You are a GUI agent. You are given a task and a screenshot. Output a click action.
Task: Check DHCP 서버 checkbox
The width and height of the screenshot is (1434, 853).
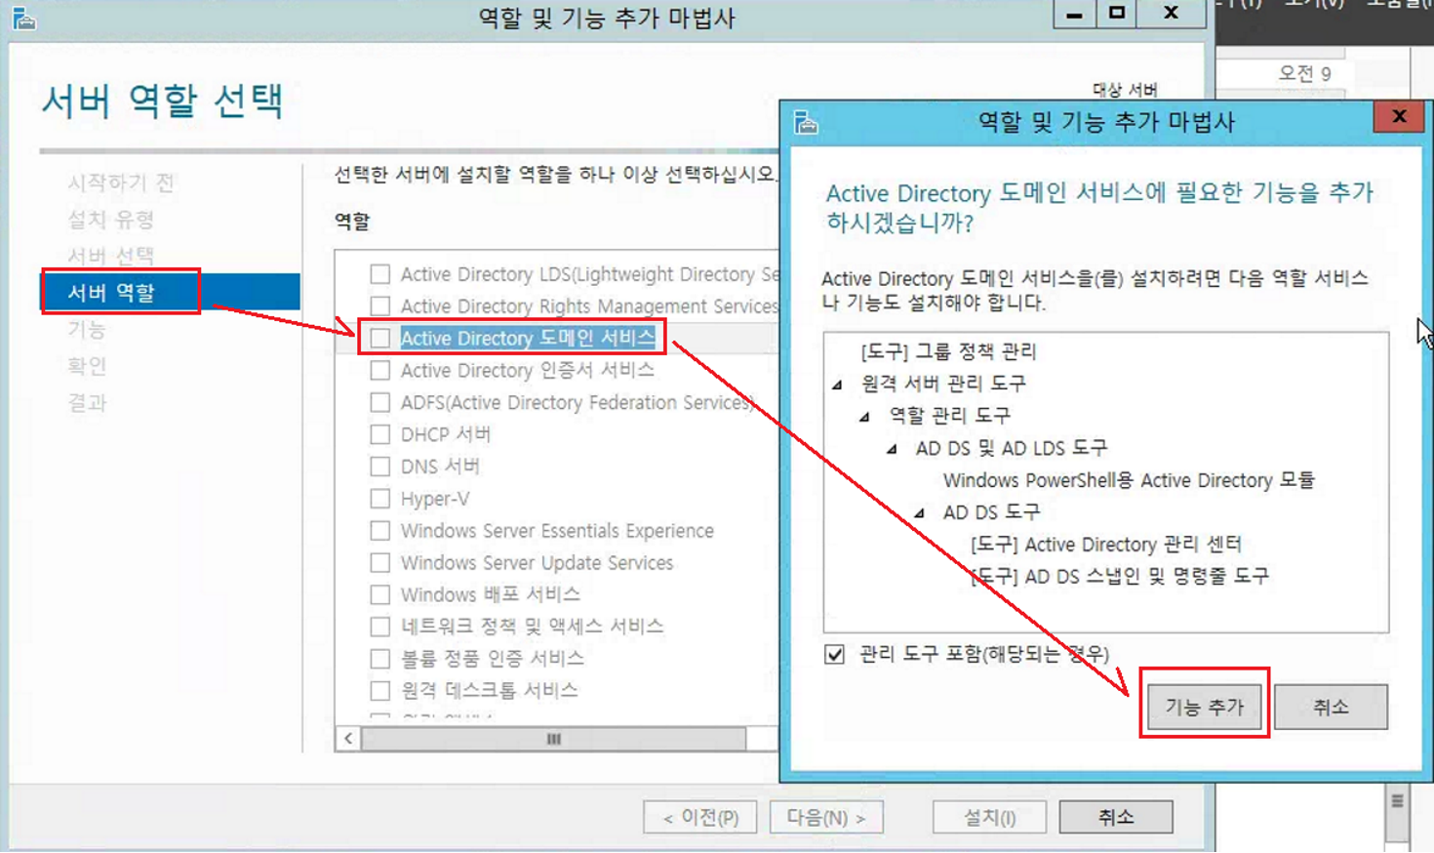tap(380, 434)
